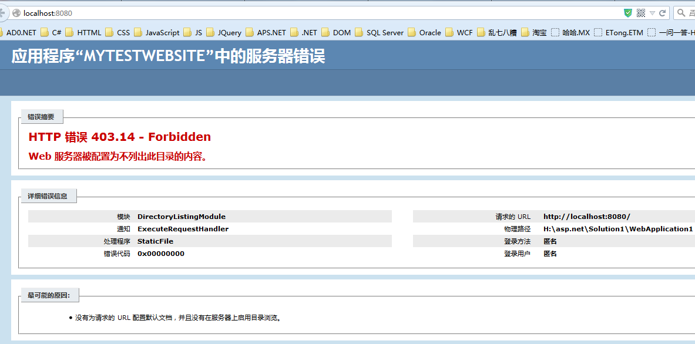Open the Oracle bookmark folder
695x344 pixels.
point(425,32)
